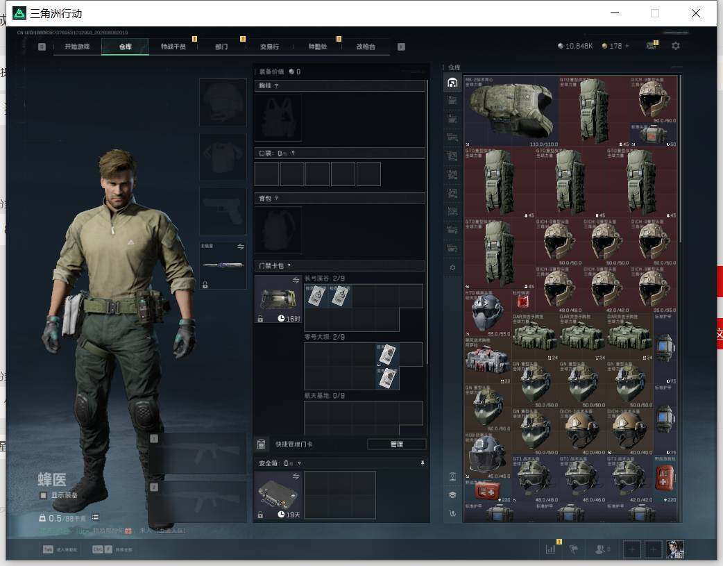Click the left tab-navigation key icon
The image size is (723, 566).
(42, 47)
